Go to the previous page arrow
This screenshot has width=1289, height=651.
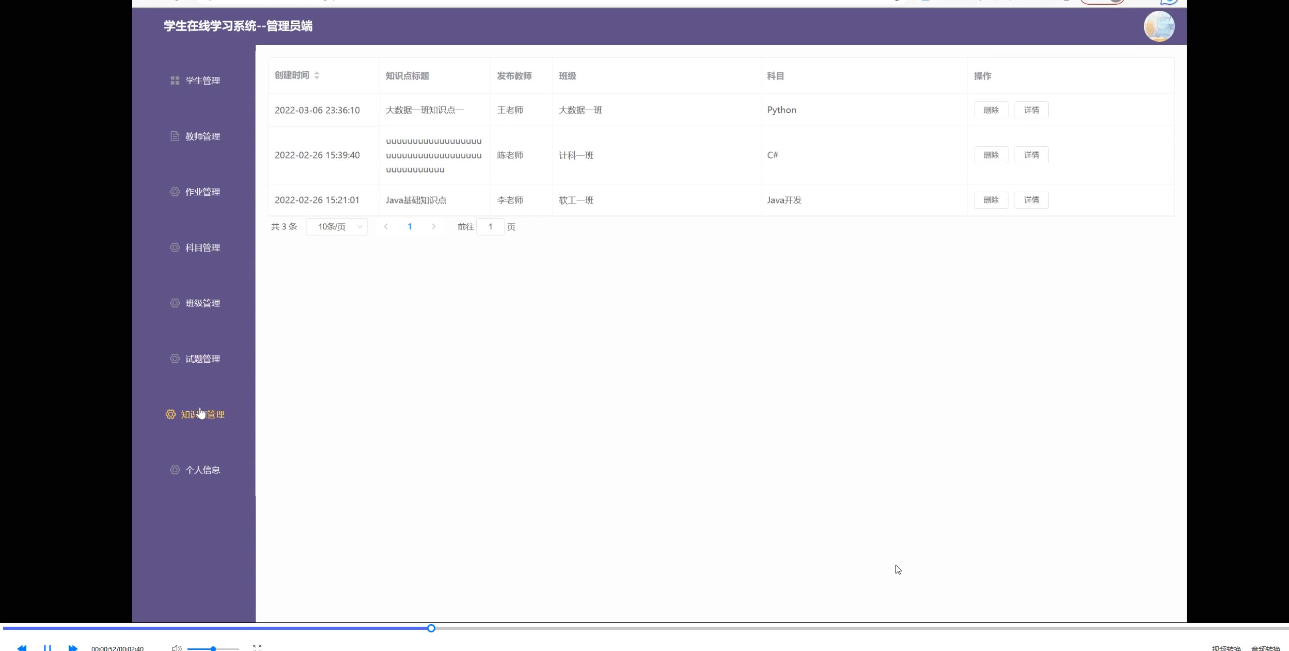click(x=386, y=226)
